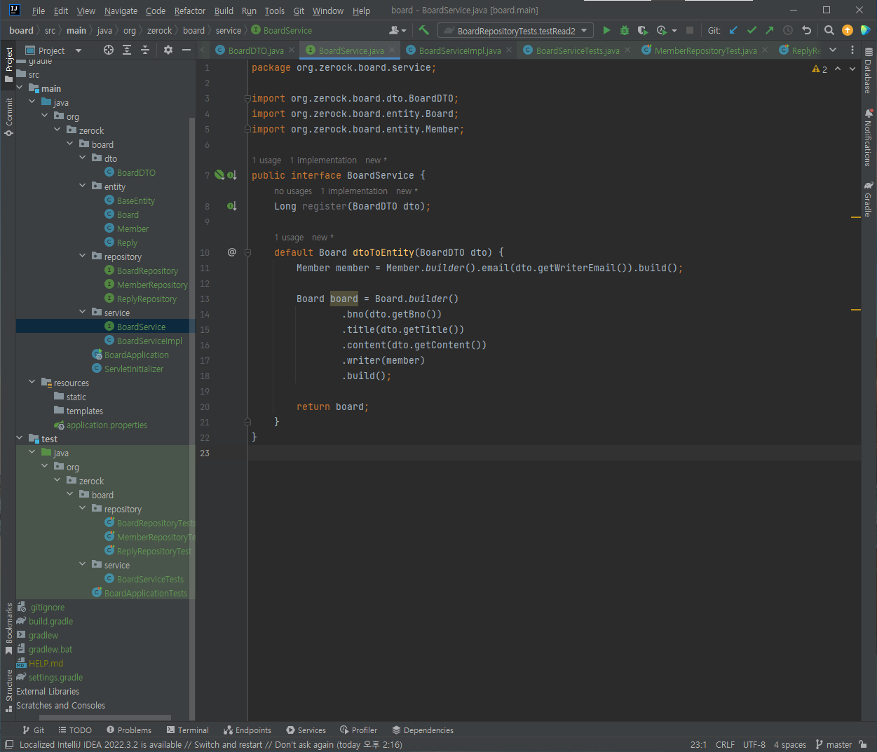877x752 pixels.
Task: Collapse the entity package node
Action: (x=83, y=186)
